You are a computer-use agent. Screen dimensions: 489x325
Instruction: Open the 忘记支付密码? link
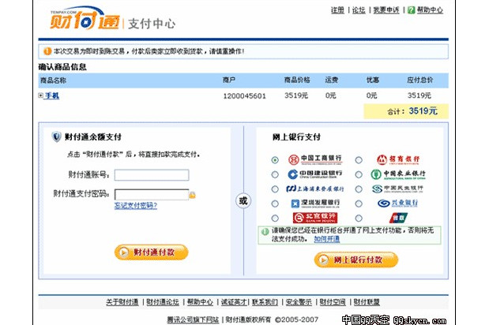pos(135,206)
